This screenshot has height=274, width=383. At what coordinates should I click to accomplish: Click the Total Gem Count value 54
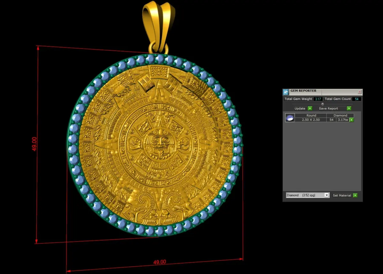point(357,99)
